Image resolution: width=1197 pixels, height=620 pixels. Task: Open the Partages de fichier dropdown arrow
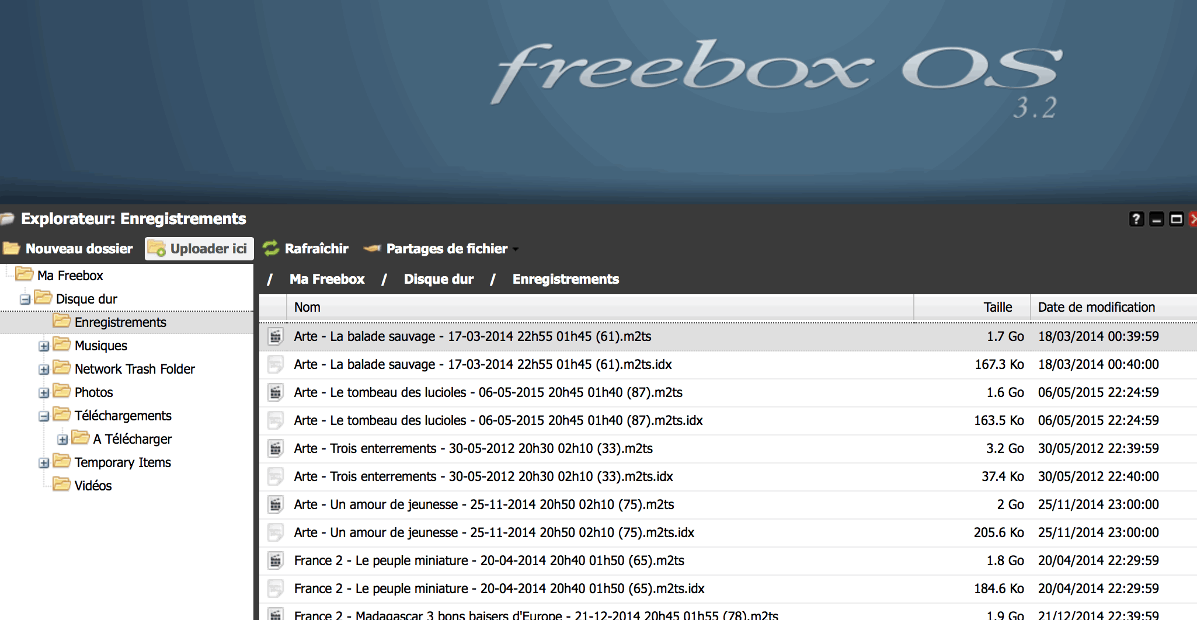click(x=516, y=249)
